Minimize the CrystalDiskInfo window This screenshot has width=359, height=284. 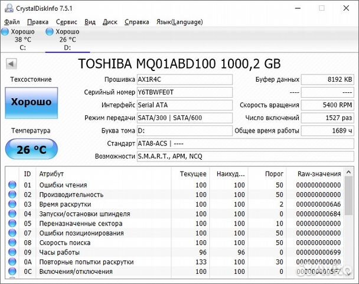click(298, 8)
